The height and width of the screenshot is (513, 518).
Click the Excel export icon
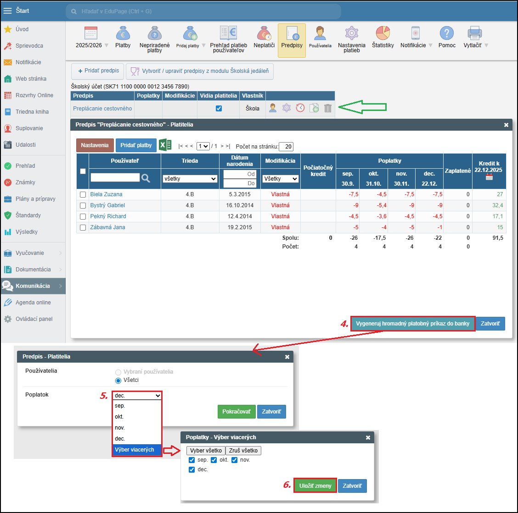[165, 145]
